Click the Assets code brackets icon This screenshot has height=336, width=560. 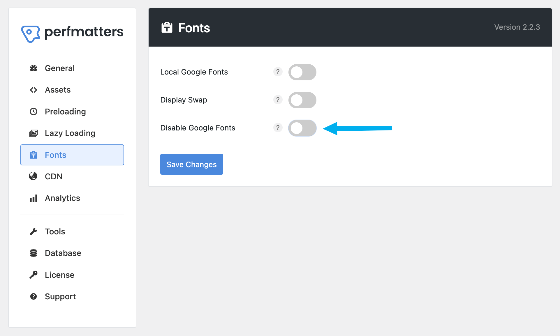[34, 90]
